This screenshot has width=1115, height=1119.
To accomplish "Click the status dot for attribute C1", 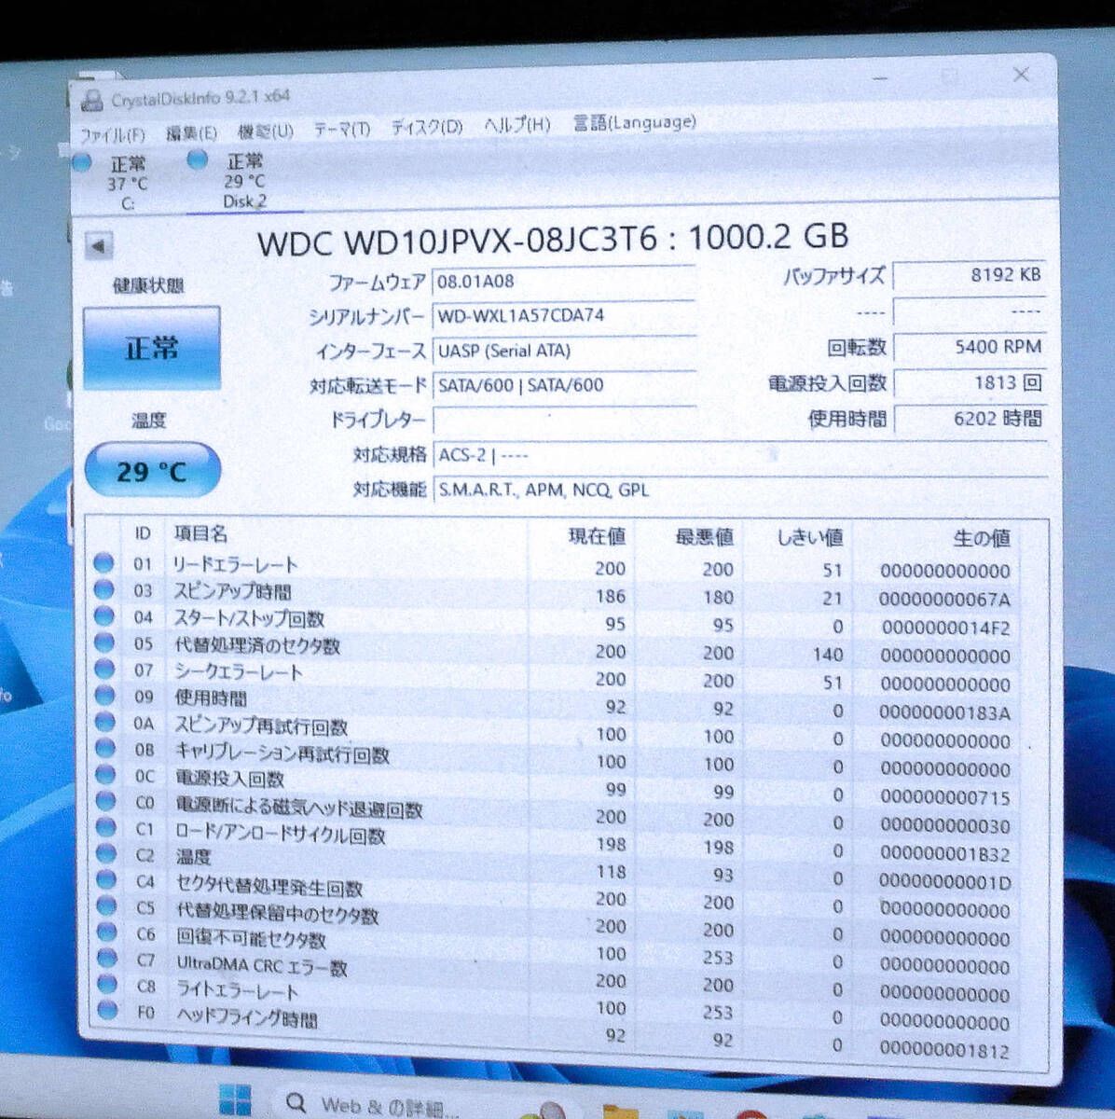I will pos(105,827).
